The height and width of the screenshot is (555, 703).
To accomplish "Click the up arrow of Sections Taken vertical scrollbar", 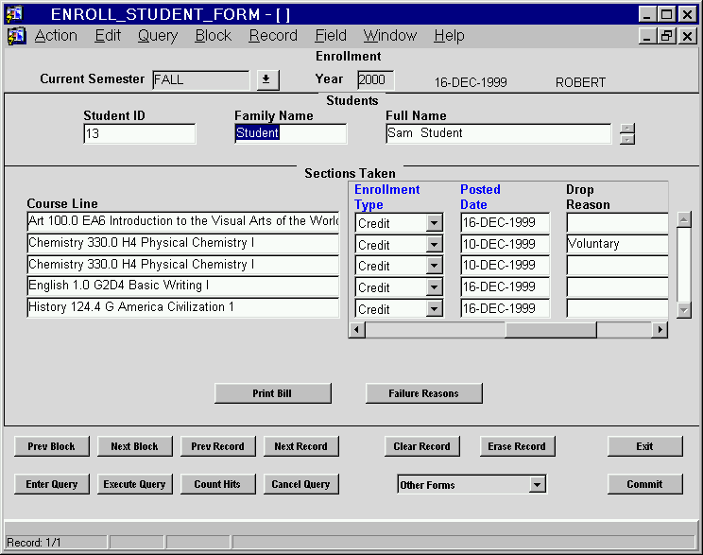I will click(684, 220).
